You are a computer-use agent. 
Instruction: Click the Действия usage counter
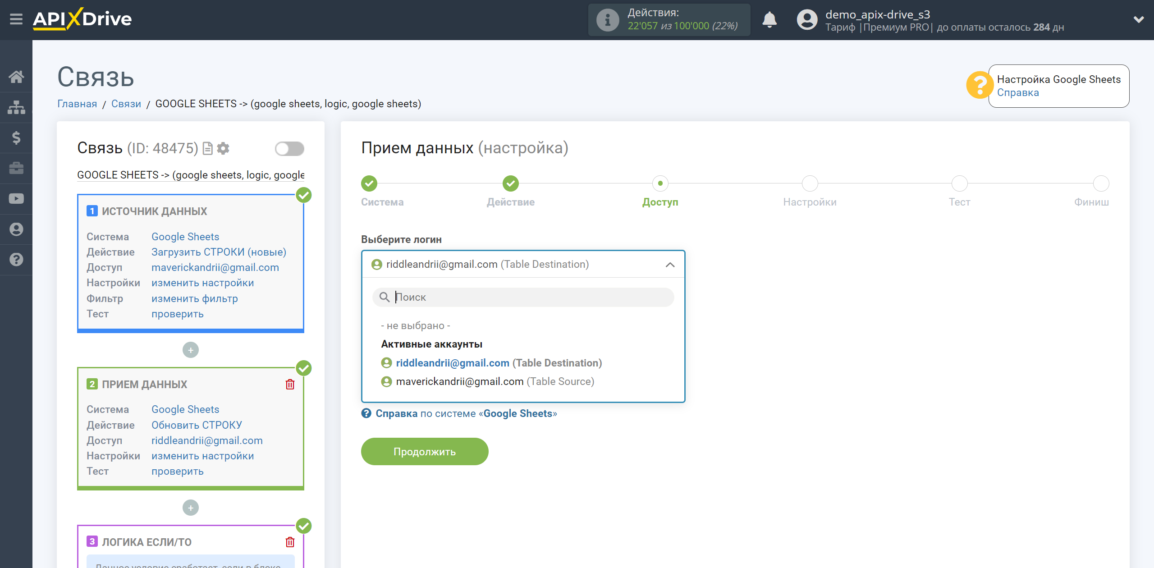pos(669,20)
